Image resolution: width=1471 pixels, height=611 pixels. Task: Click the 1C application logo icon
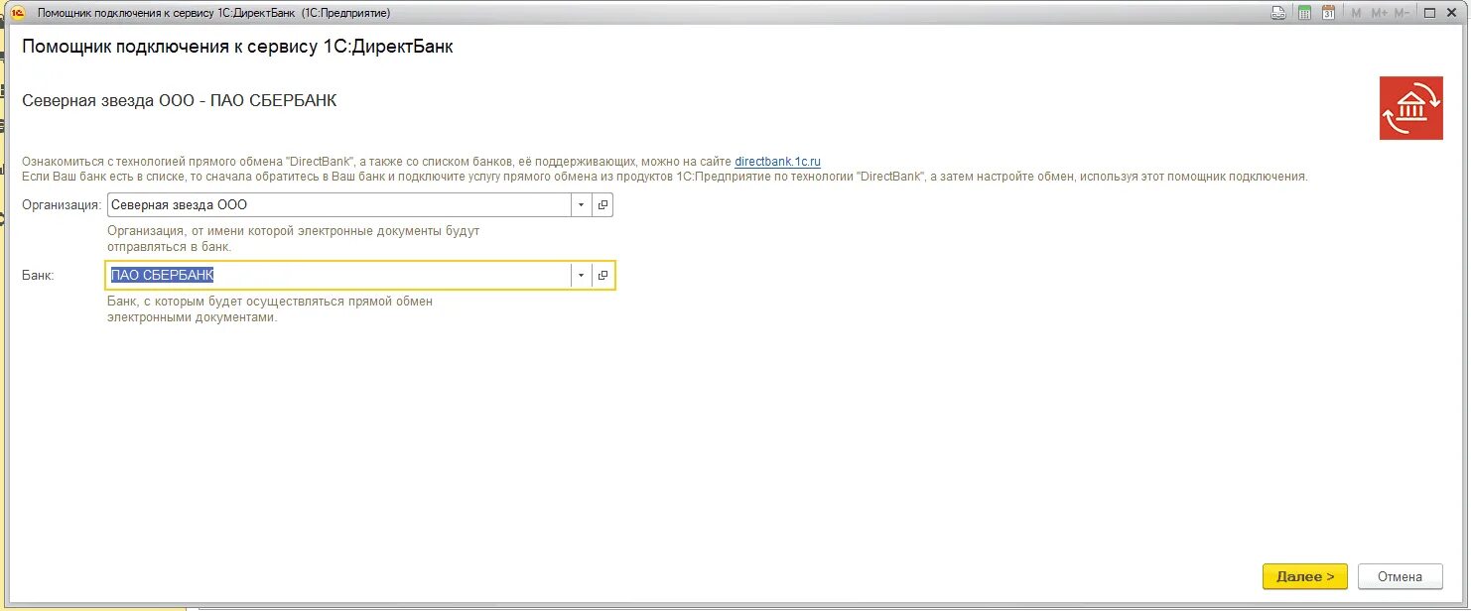click(18, 13)
